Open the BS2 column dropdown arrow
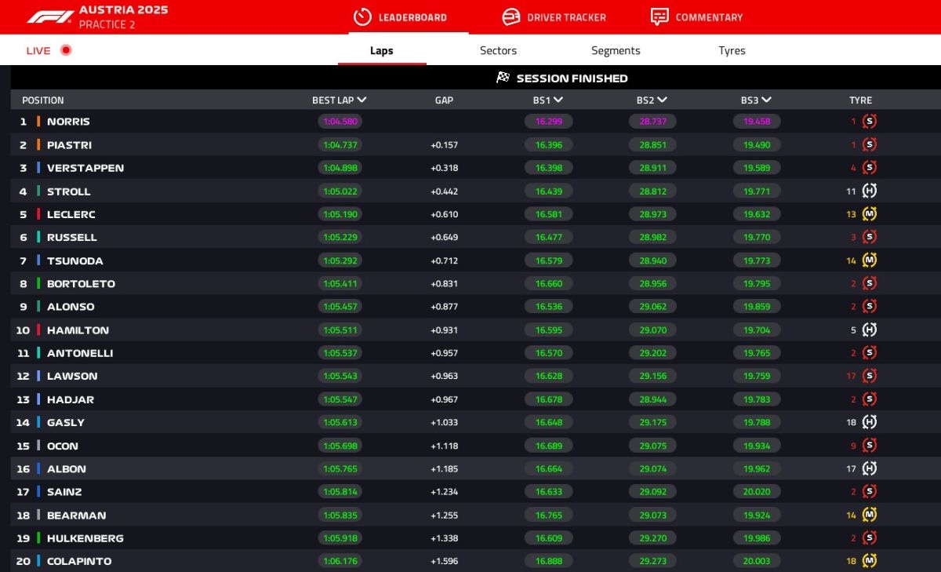The image size is (941, 572). [663, 100]
